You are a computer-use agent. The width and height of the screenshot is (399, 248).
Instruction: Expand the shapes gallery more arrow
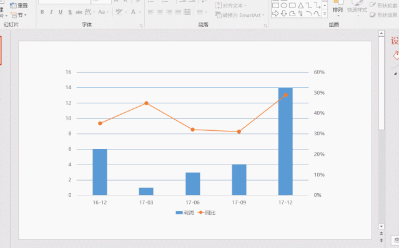325,14
